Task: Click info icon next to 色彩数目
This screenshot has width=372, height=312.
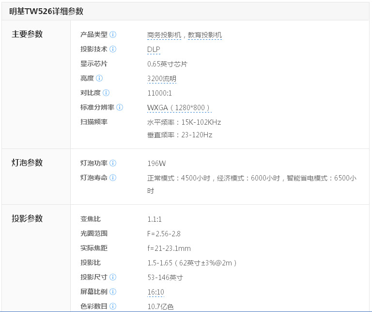Action: [x=113, y=306]
